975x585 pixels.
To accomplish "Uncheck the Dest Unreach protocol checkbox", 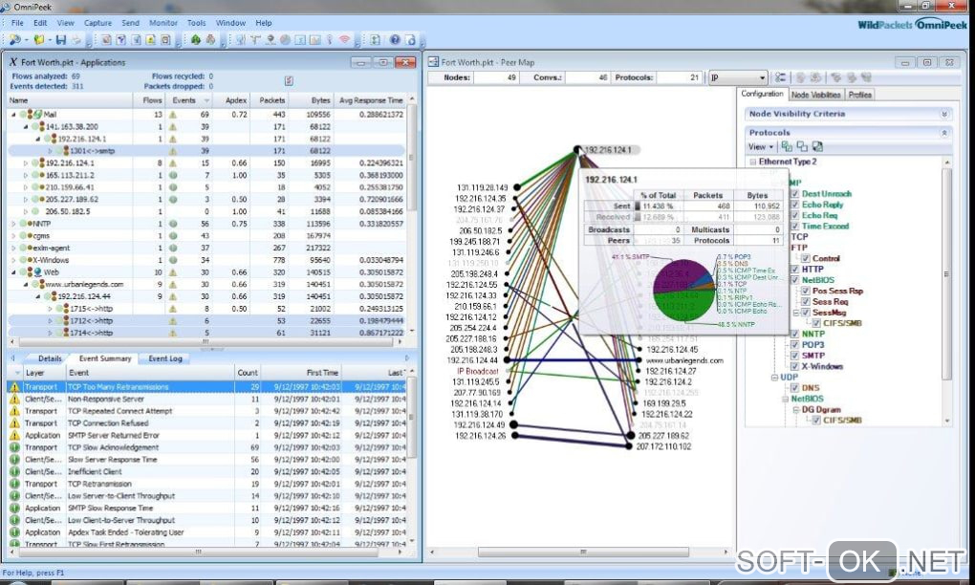I will [794, 194].
